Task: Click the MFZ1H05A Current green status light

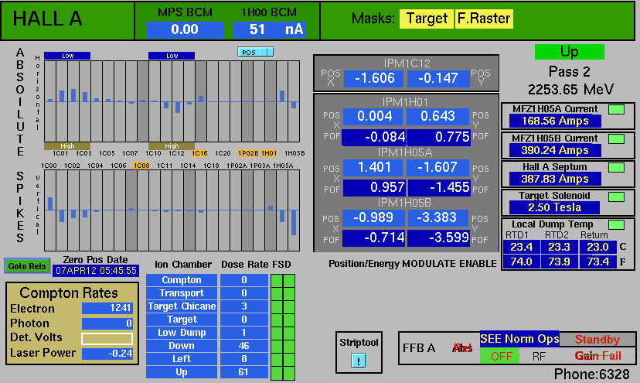Action: [x=616, y=109]
